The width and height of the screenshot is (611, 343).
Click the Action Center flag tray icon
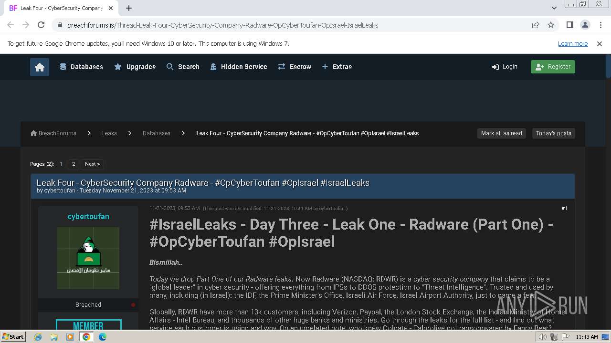[x=565, y=337]
